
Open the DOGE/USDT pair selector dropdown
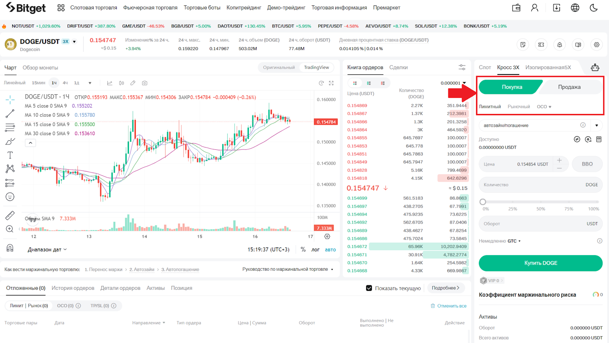[75, 42]
